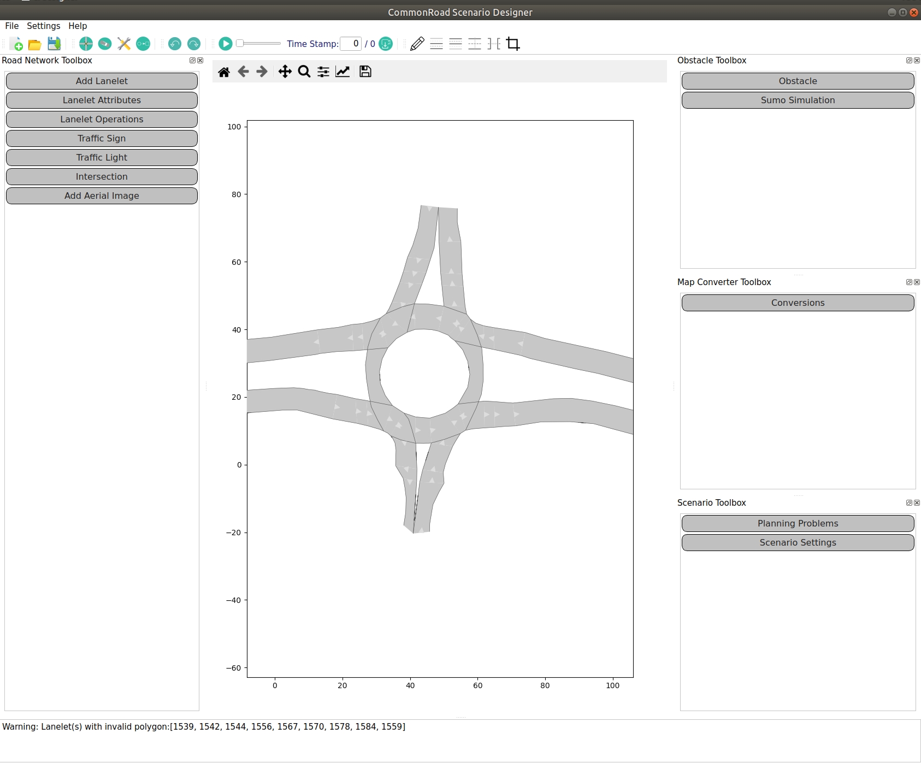Screen dimensions: 921x775
Task: Open the File menu
Action: click(11, 26)
